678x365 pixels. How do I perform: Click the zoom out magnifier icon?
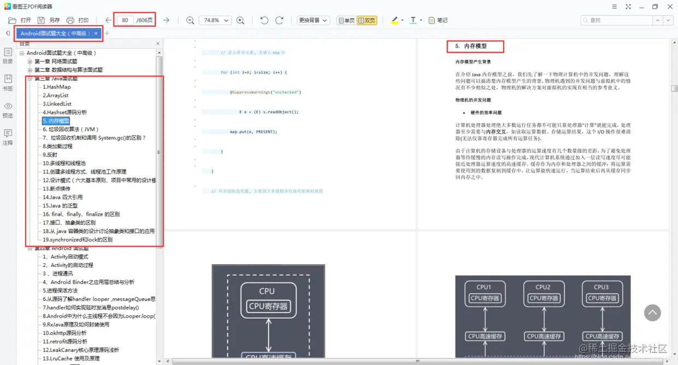click(x=190, y=20)
